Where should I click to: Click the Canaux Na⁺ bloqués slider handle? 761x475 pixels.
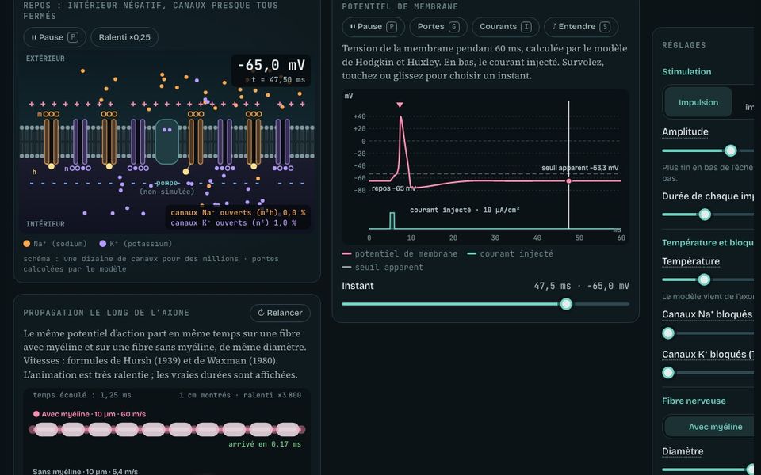(668, 333)
